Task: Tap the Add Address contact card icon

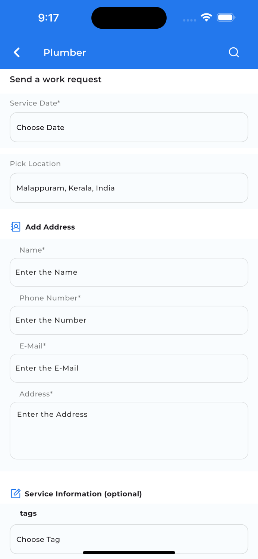Action: pos(15,227)
